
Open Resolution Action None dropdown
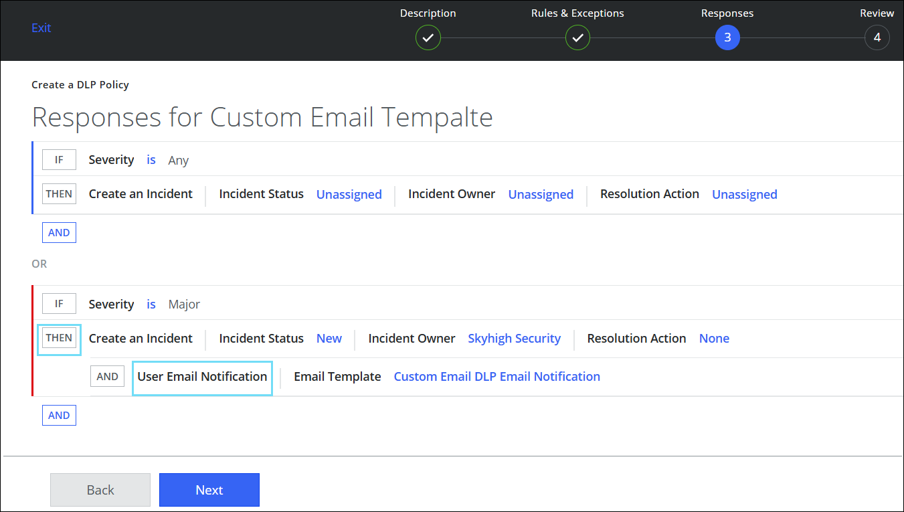tap(714, 339)
